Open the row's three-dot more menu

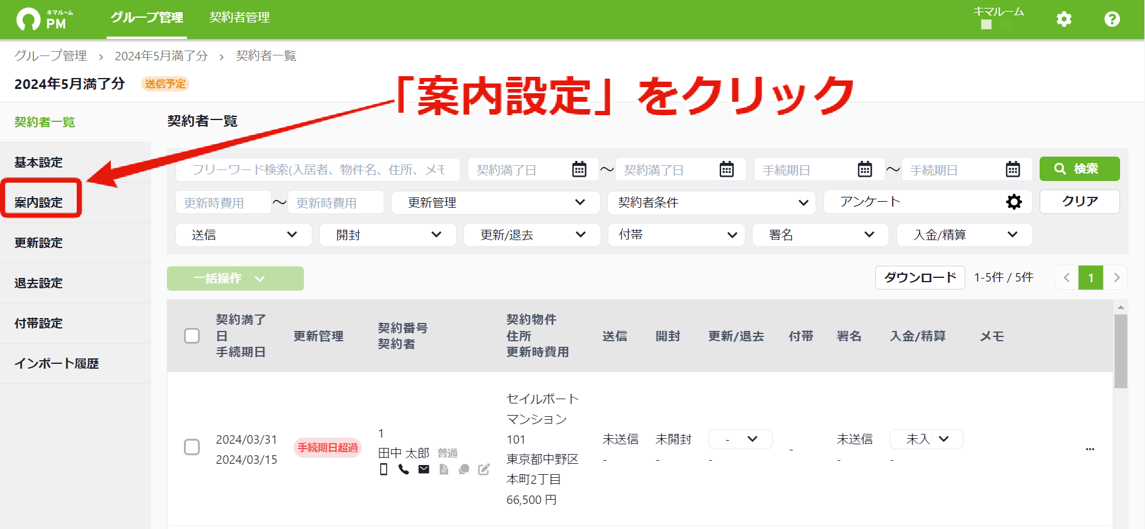tap(1090, 449)
